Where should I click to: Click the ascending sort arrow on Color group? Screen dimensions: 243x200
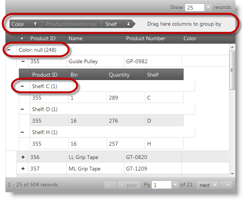tap(35, 24)
